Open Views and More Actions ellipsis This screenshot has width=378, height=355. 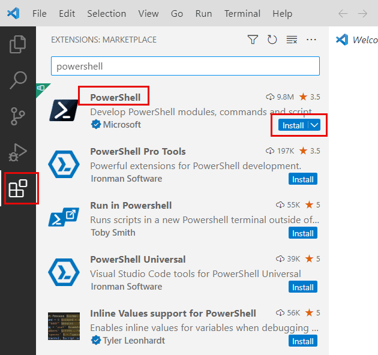click(311, 40)
